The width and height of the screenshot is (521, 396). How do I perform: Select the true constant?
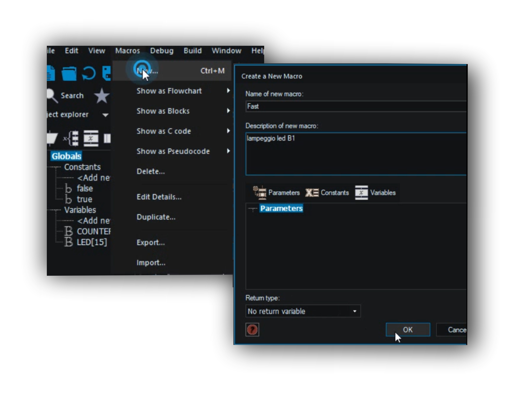click(85, 199)
